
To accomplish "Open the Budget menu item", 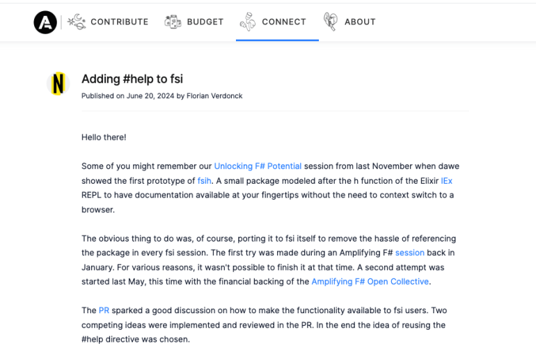I will (205, 22).
